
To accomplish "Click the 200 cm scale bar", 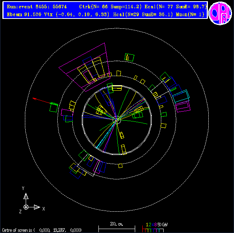I will click(117, 229).
